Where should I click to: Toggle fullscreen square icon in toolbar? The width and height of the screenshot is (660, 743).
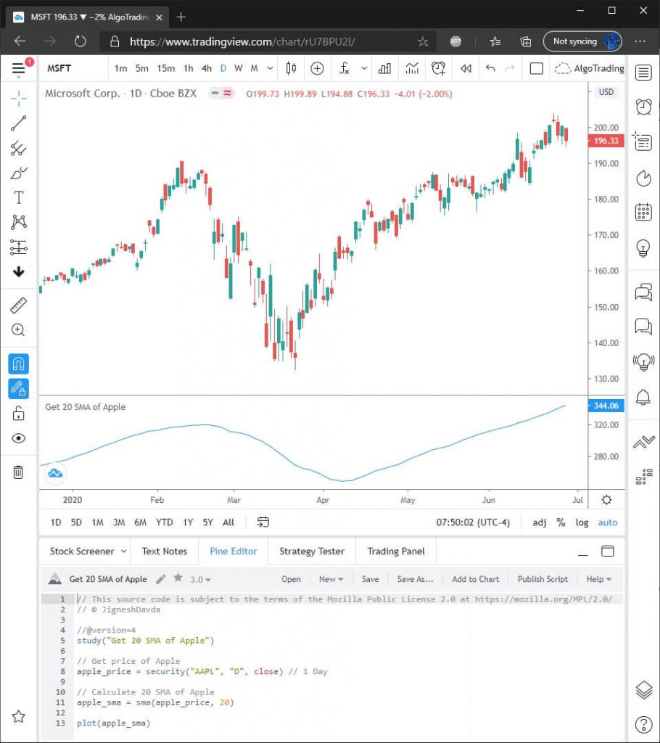click(x=536, y=69)
